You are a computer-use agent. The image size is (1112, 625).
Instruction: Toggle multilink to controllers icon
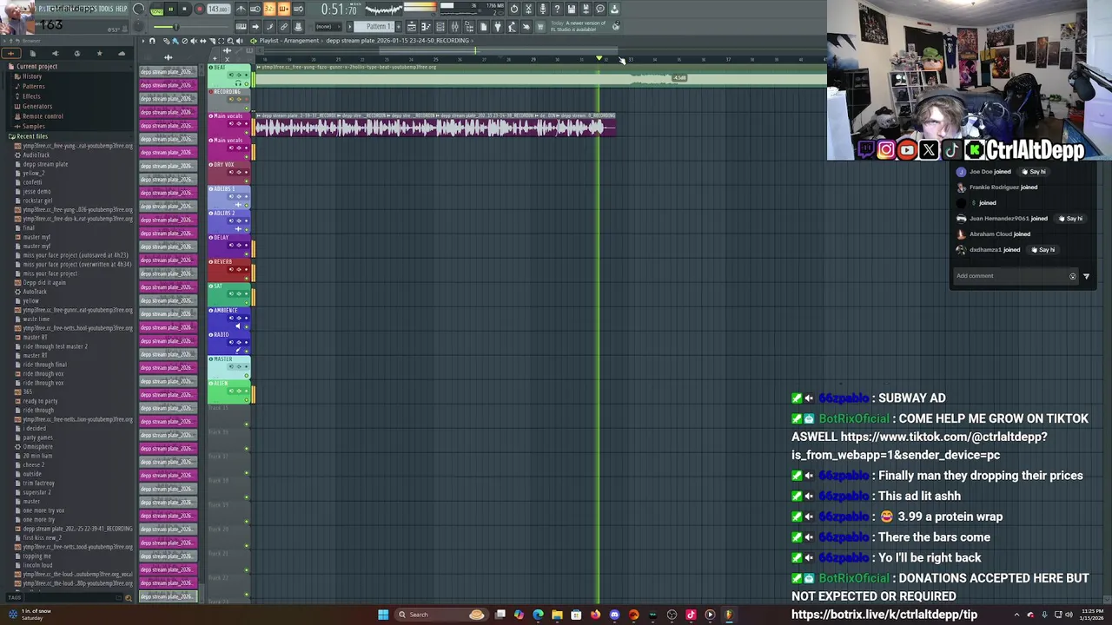(298, 27)
